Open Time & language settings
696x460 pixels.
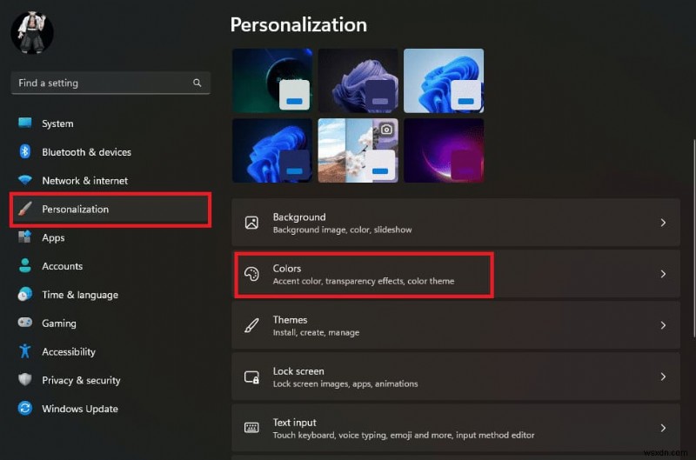(x=110, y=295)
